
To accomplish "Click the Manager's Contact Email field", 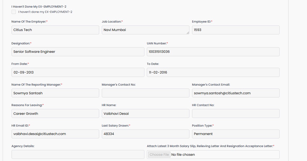I will pos(235,93).
